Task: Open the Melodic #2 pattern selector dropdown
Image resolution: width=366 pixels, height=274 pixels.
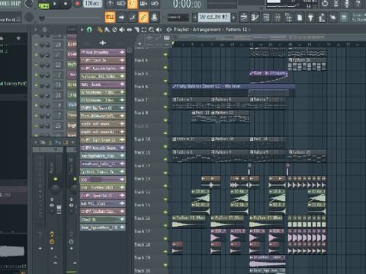Action: click(214, 18)
